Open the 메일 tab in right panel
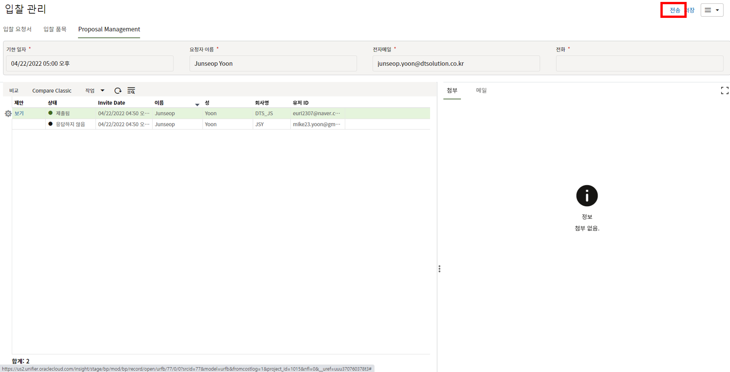This screenshot has width=730, height=372. click(x=481, y=90)
